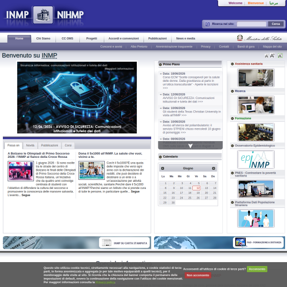Open Texas Christian University news item

[192, 113]
